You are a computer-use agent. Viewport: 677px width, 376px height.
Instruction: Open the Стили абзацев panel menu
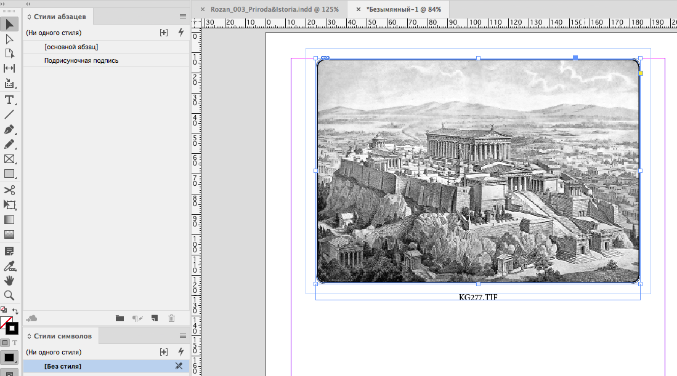coord(182,16)
